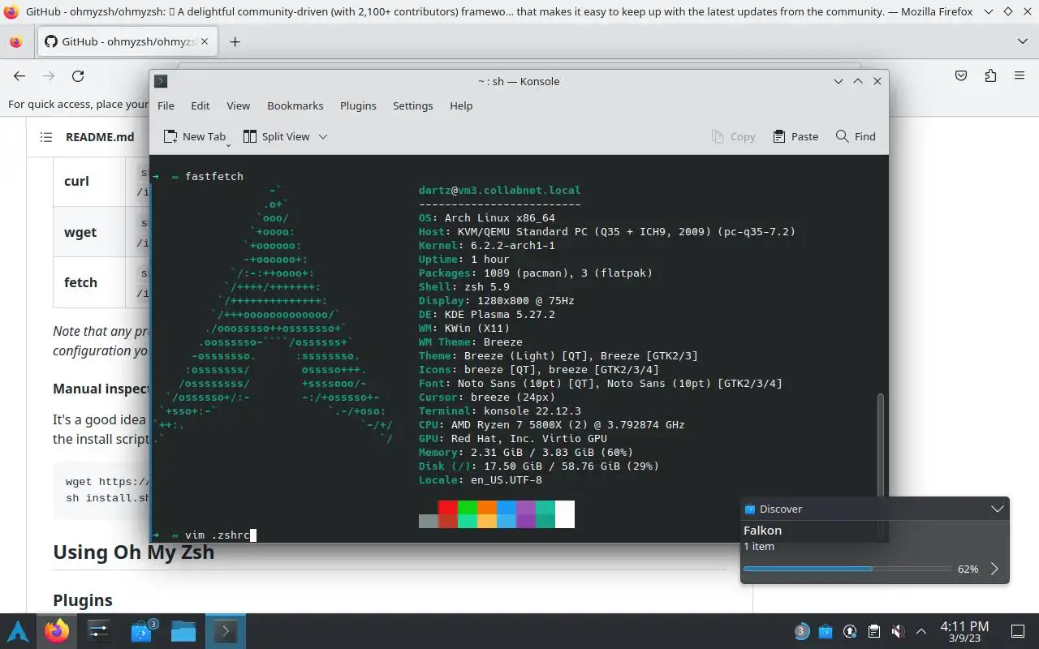Click the 'curl' table cell
The width and height of the screenshot is (1039, 649).
click(x=89, y=182)
